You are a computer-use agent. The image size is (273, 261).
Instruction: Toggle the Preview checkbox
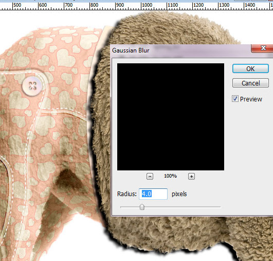point(235,99)
